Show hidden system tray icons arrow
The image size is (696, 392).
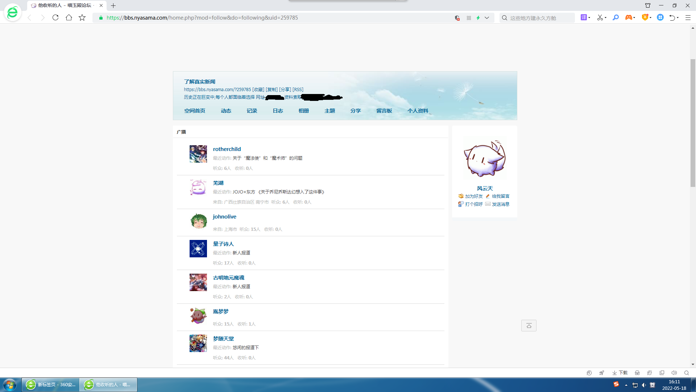pos(626,385)
